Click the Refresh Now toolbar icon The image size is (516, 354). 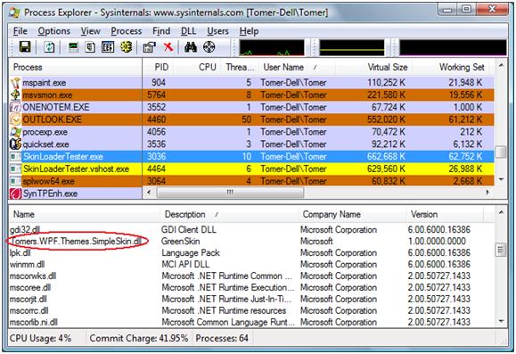pyautogui.click(x=49, y=47)
